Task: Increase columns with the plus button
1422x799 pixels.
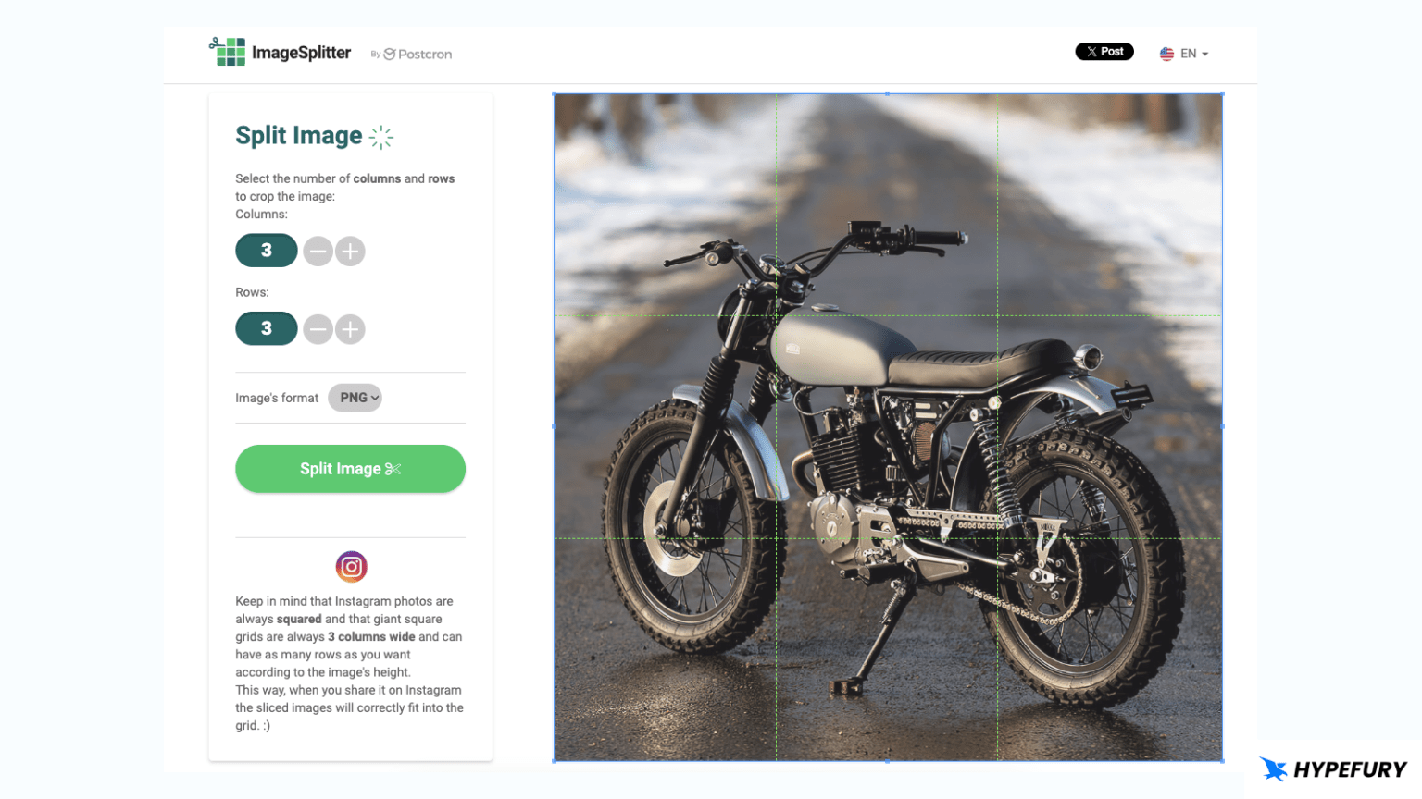Action: 350,251
